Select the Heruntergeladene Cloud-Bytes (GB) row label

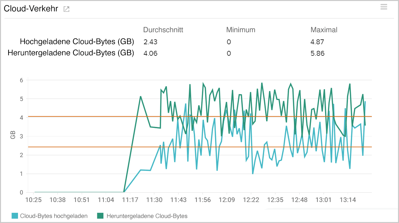(x=72, y=53)
